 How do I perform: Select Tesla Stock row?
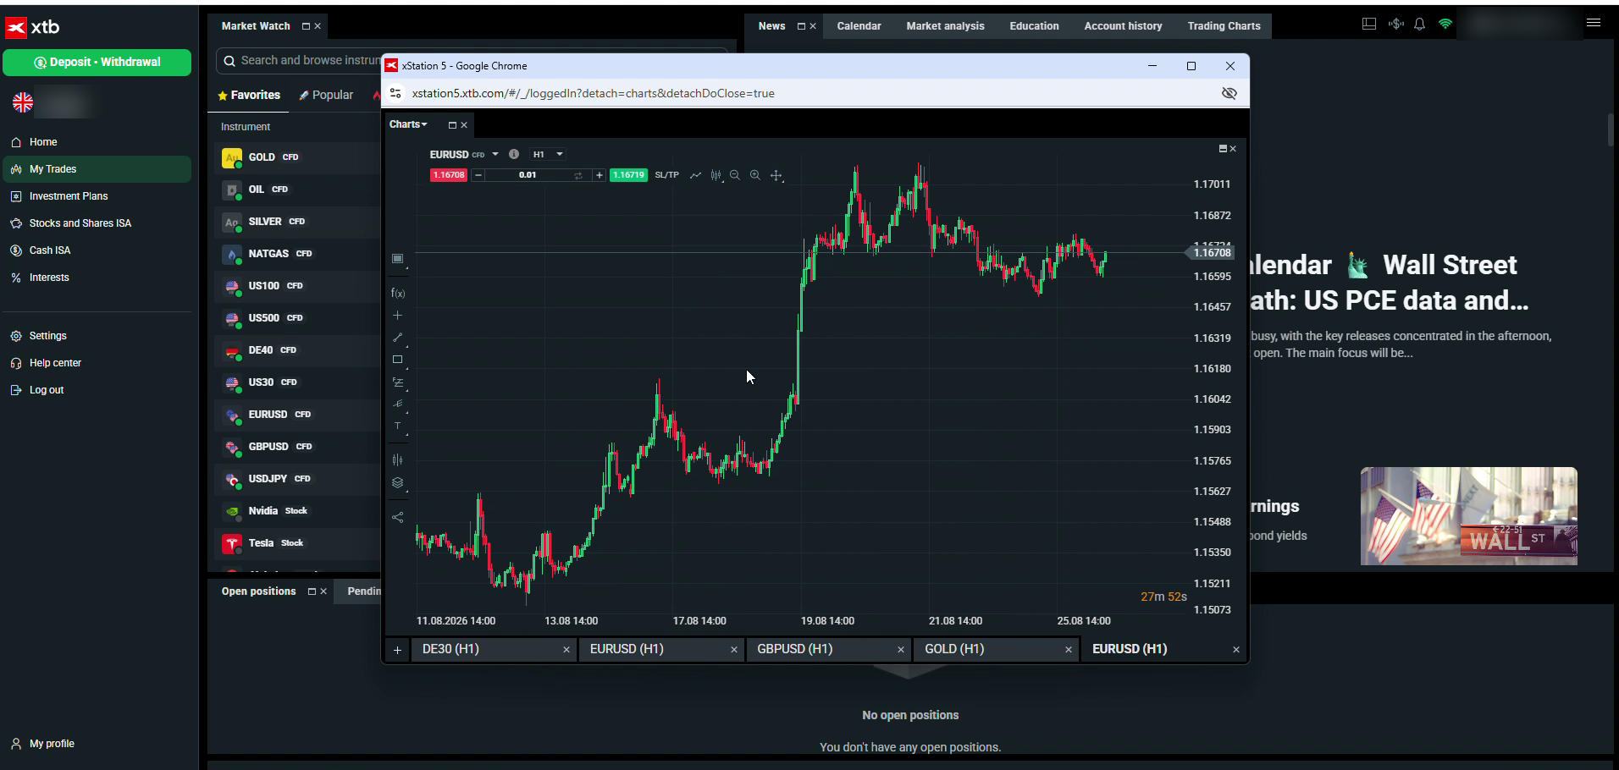[x=296, y=543]
